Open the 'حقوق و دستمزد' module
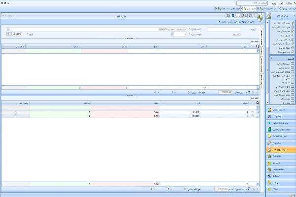This screenshot has height=197, width=296. [x=281, y=169]
